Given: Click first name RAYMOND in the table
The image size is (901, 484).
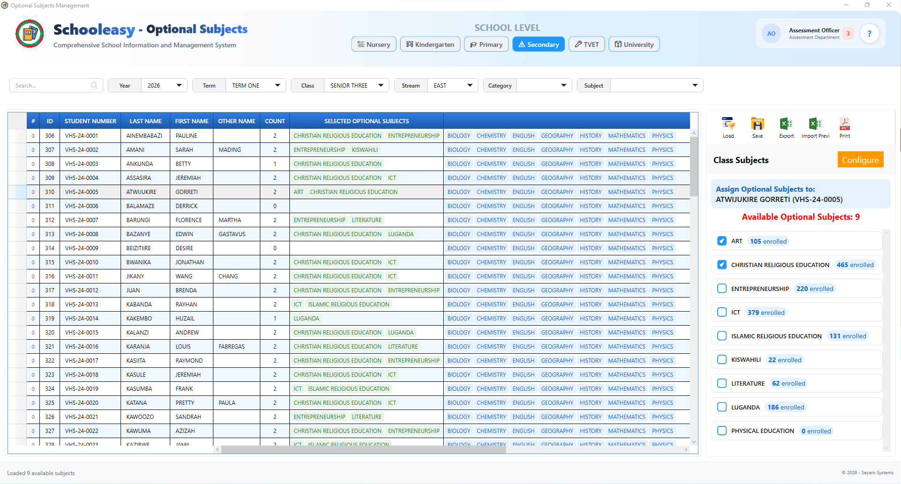Looking at the screenshot, I should (x=189, y=360).
